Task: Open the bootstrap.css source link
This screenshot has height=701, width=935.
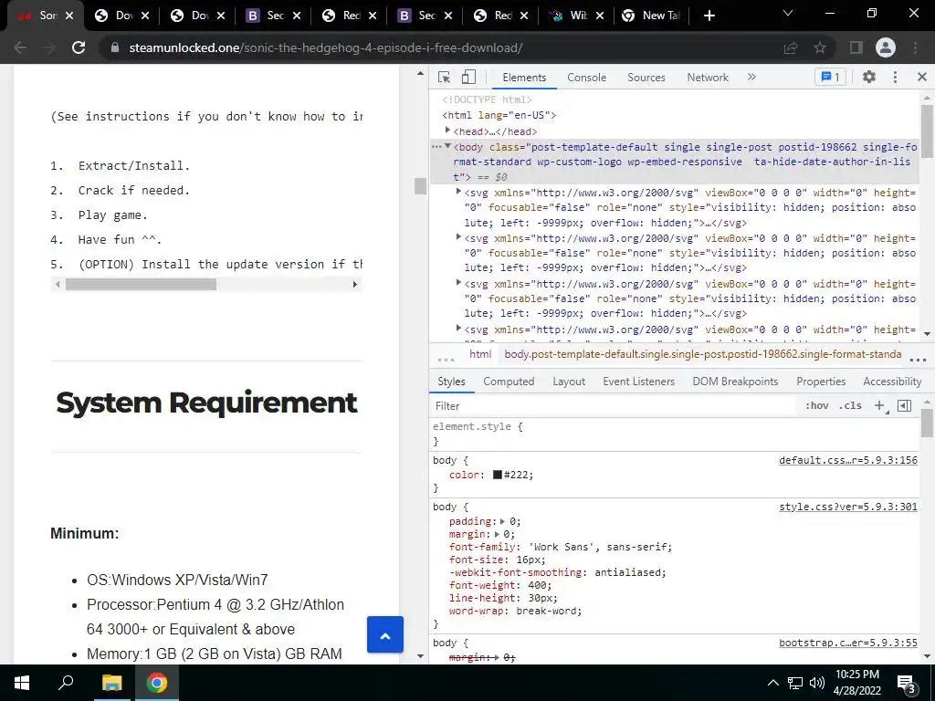Action: pyautogui.click(x=848, y=643)
